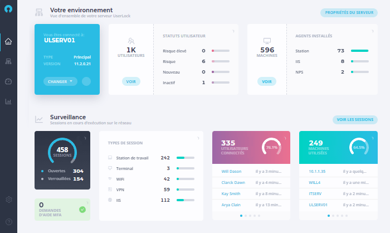This screenshot has width=390, height=233.
Task: Click the Ouvertes value 304
Action: tap(78, 171)
